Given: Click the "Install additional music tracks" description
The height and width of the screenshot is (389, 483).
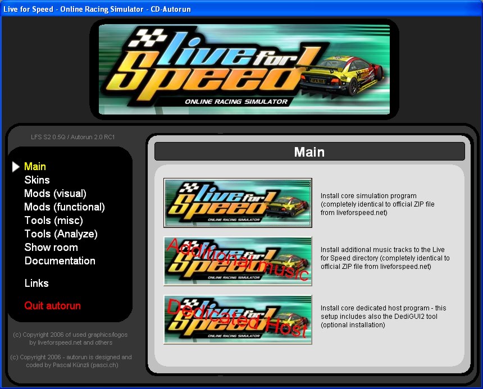Looking at the screenshot, I should (x=385, y=258).
